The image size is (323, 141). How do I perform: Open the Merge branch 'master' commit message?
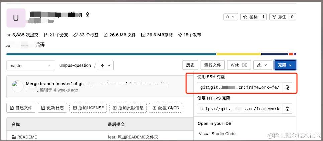[x=97, y=83]
